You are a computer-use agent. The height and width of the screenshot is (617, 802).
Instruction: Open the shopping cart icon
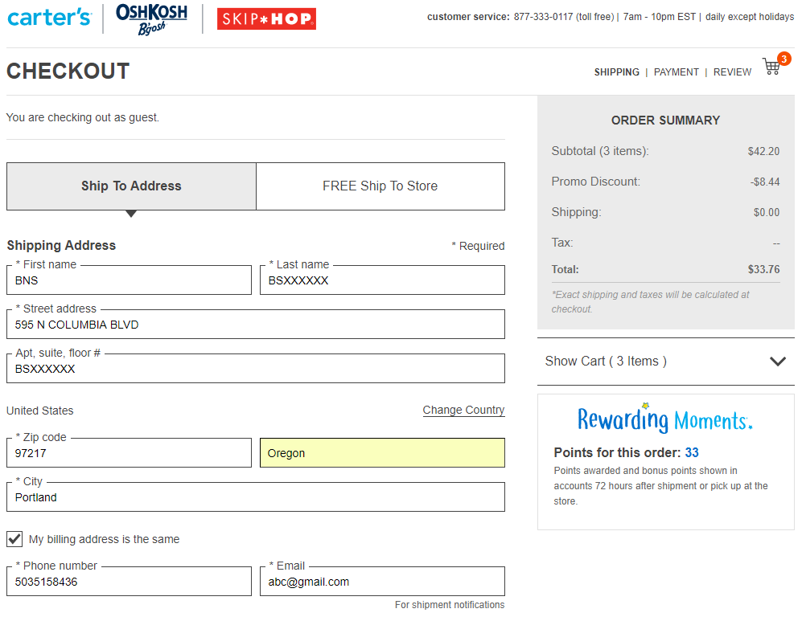(772, 67)
